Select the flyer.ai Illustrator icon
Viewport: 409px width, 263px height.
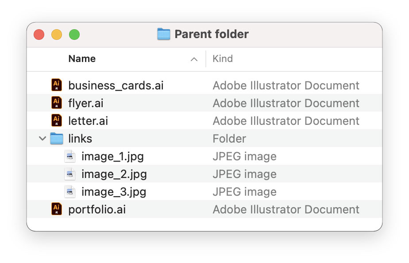click(56, 103)
